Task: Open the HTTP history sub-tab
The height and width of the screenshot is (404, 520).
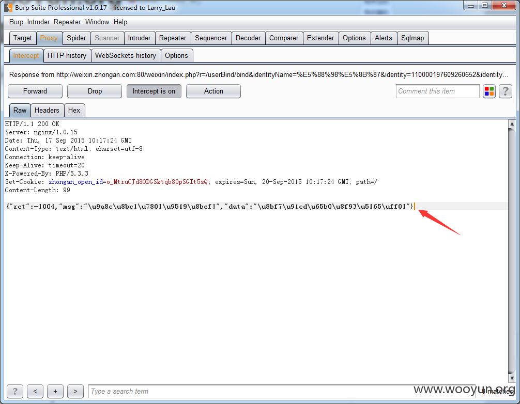Action: [x=67, y=55]
